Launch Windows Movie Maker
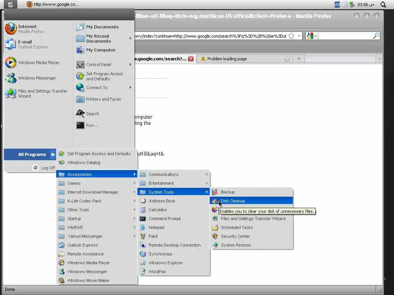This screenshot has width=394, height=295. tap(97, 280)
